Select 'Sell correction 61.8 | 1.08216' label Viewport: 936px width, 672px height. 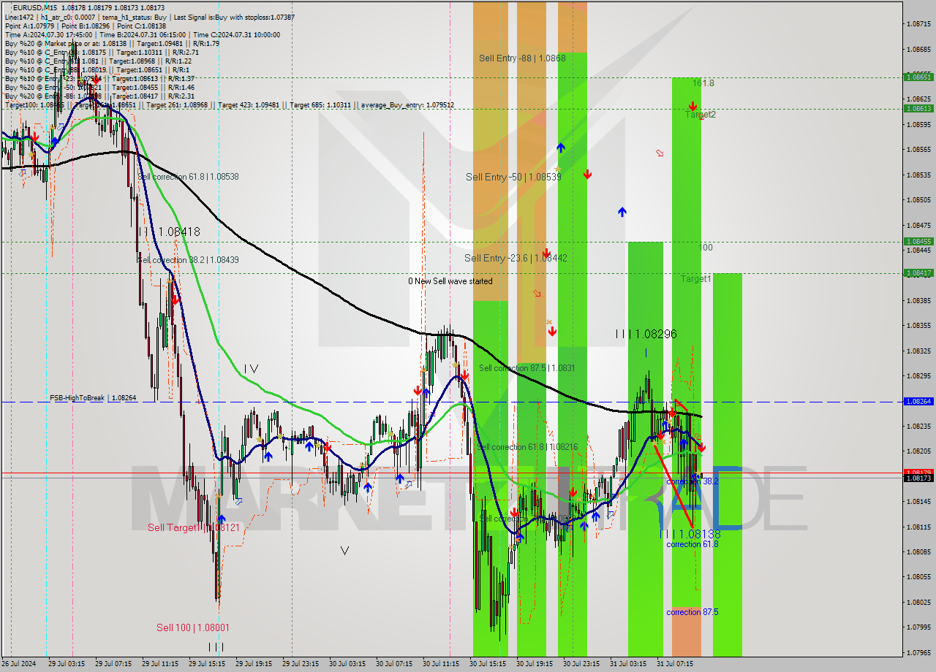(527, 447)
